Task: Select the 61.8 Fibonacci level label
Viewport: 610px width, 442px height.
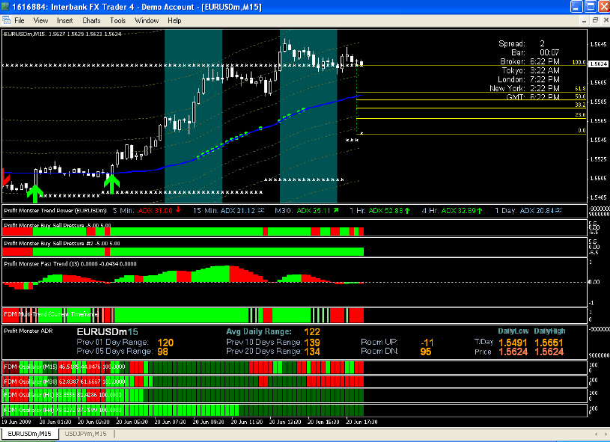Action: coord(580,89)
